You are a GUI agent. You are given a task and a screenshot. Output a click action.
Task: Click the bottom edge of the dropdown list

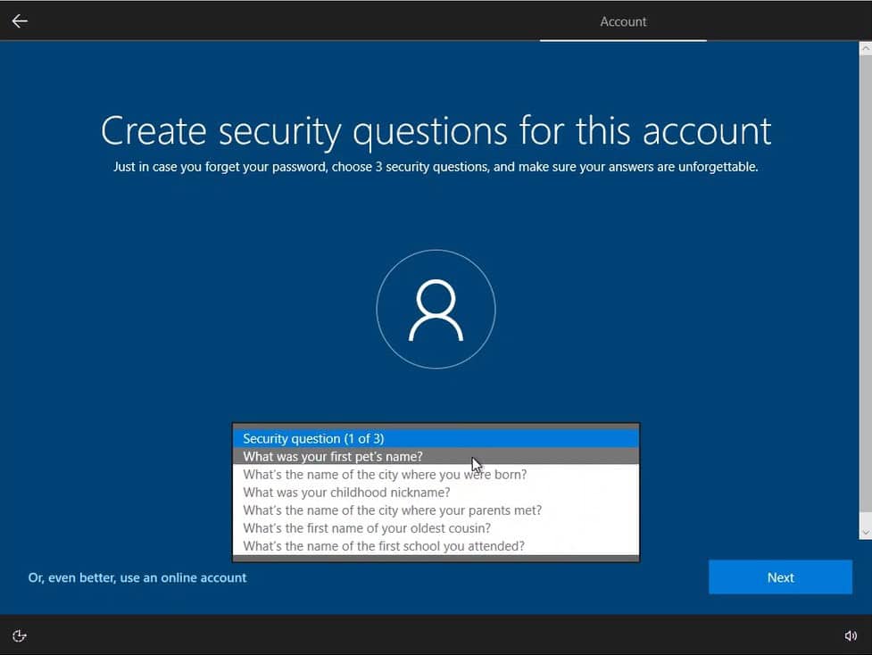coord(436,559)
